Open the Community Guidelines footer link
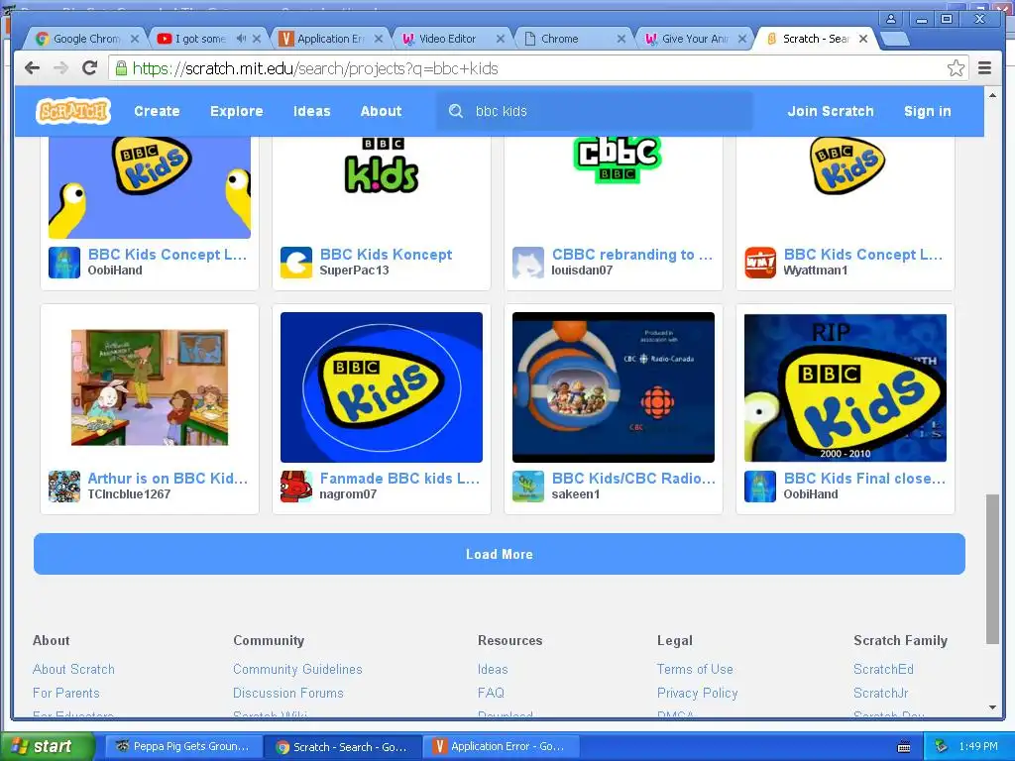The image size is (1015, 761). [297, 669]
